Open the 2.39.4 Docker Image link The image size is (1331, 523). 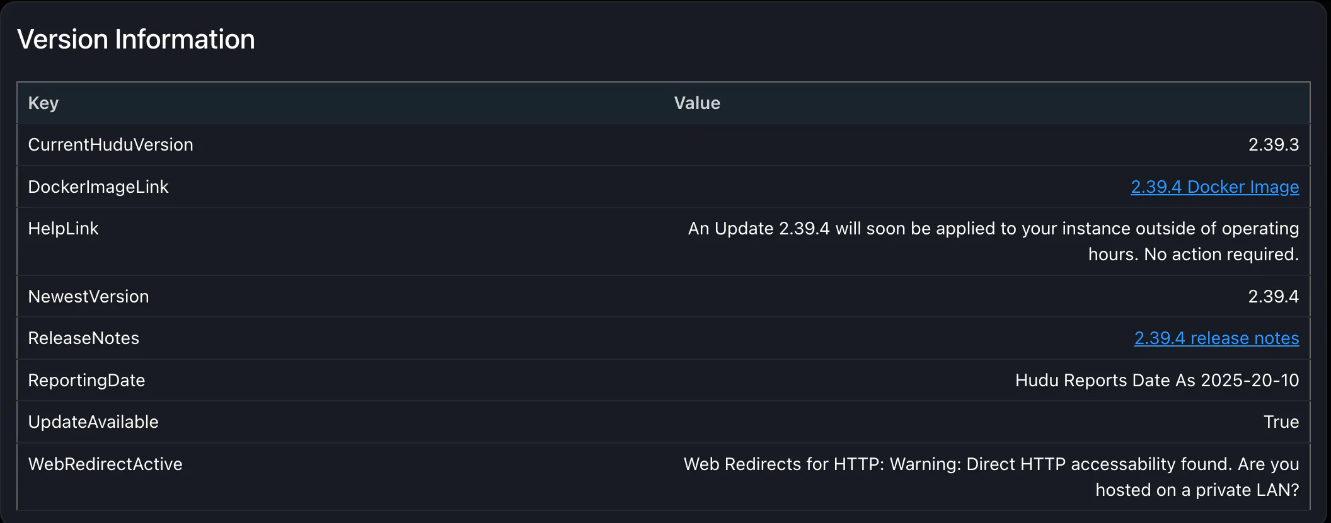coord(1214,187)
